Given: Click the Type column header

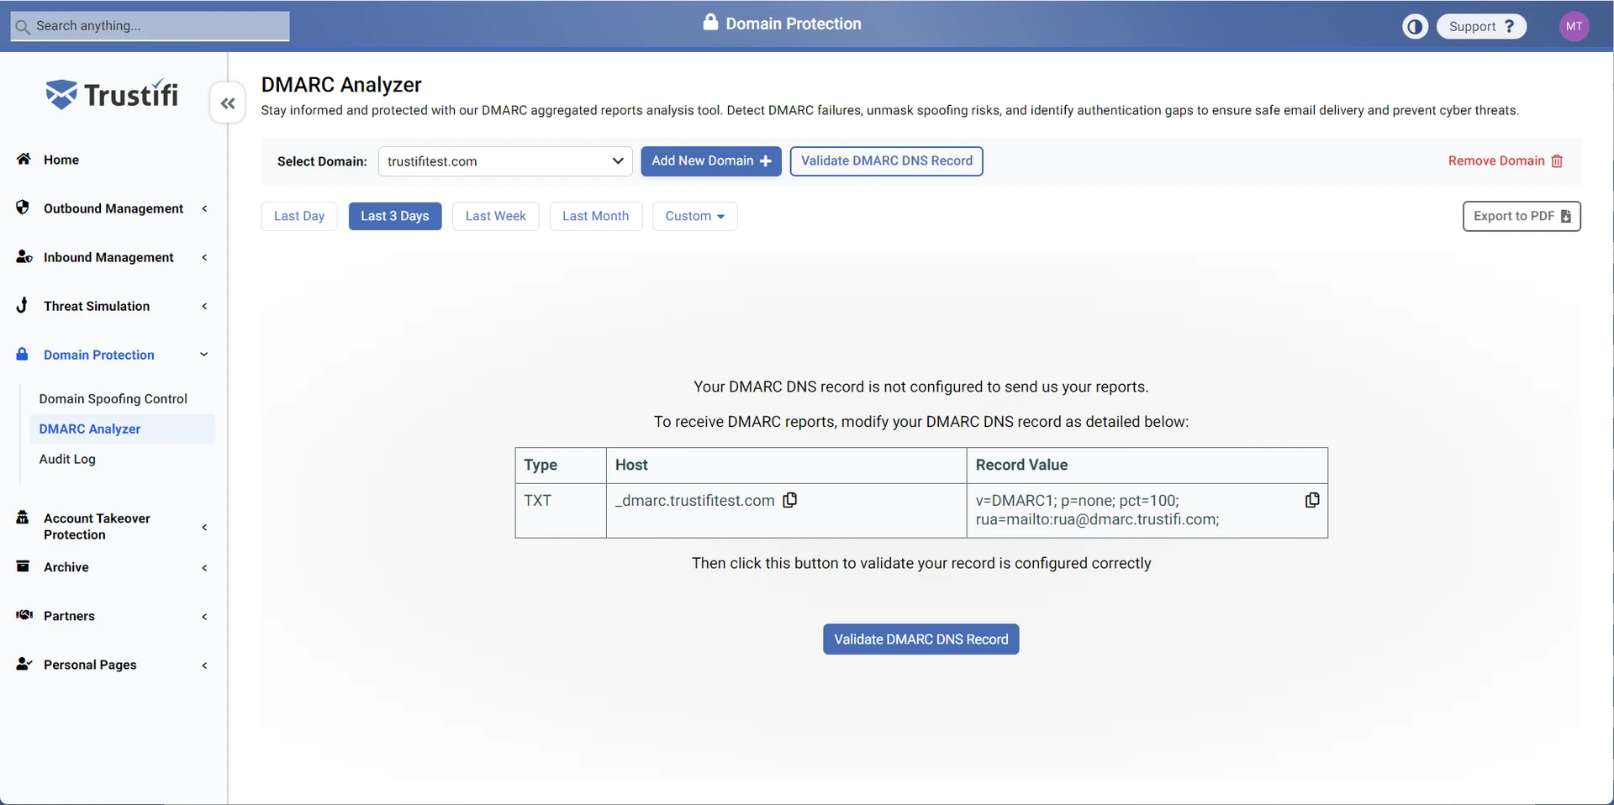Looking at the screenshot, I should click(x=560, y=465).
